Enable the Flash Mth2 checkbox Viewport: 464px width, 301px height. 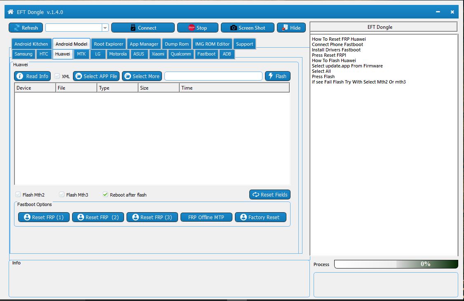click(18, 194)
